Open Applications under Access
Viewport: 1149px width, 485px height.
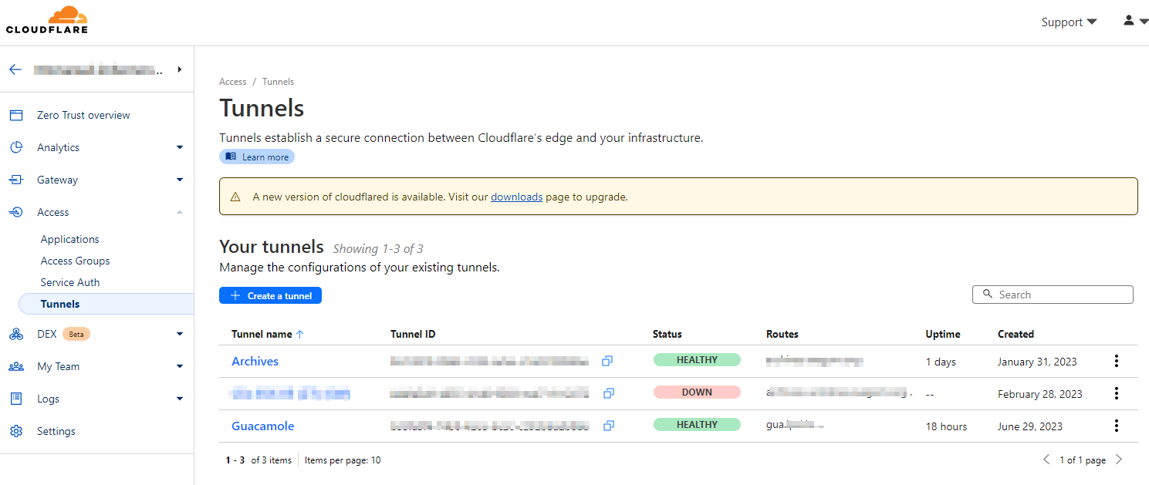pos(70,239)
